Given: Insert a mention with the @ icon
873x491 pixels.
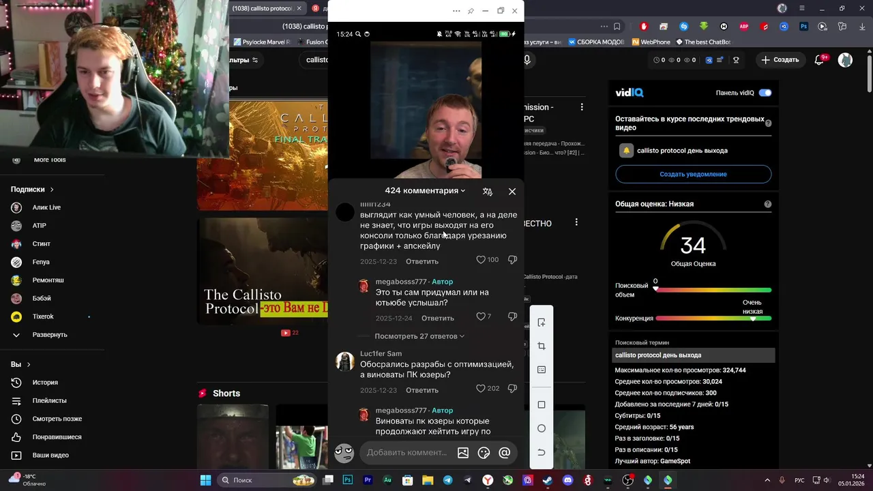Looking at the screenshot, I should point(505,452).
